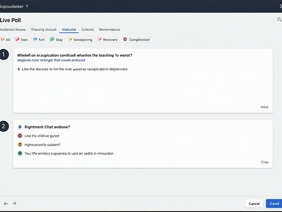Screen dimensions: 282x212
Task: Select the Fort filter icon
Action: (x=35, y=39)
